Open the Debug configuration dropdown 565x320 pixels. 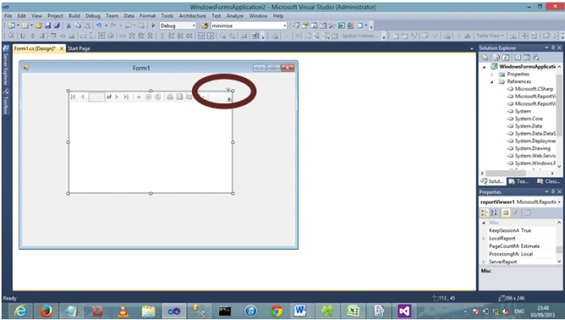(x=194, y=26)
